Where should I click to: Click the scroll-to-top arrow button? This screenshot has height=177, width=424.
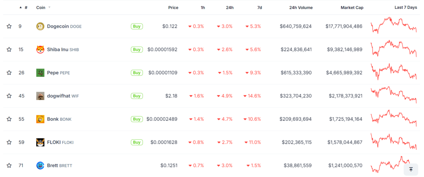(411, 170)
